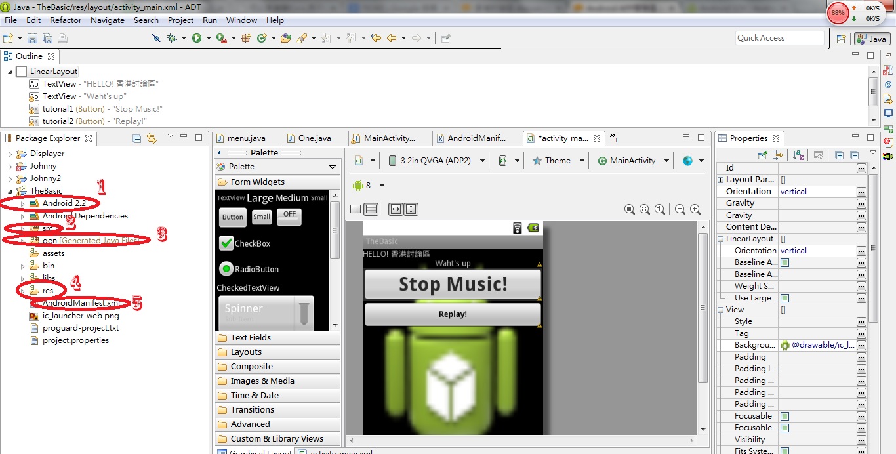The image size is (896, 454).
Task: Click the Zoom to 100% magnifier icon
Action: coord(660,209)
